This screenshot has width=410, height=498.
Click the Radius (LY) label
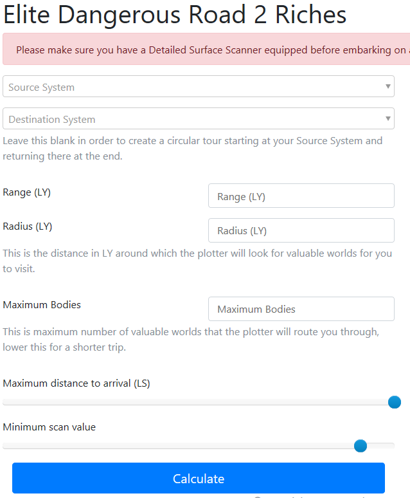pyautogui.click(x=28, y=226)
